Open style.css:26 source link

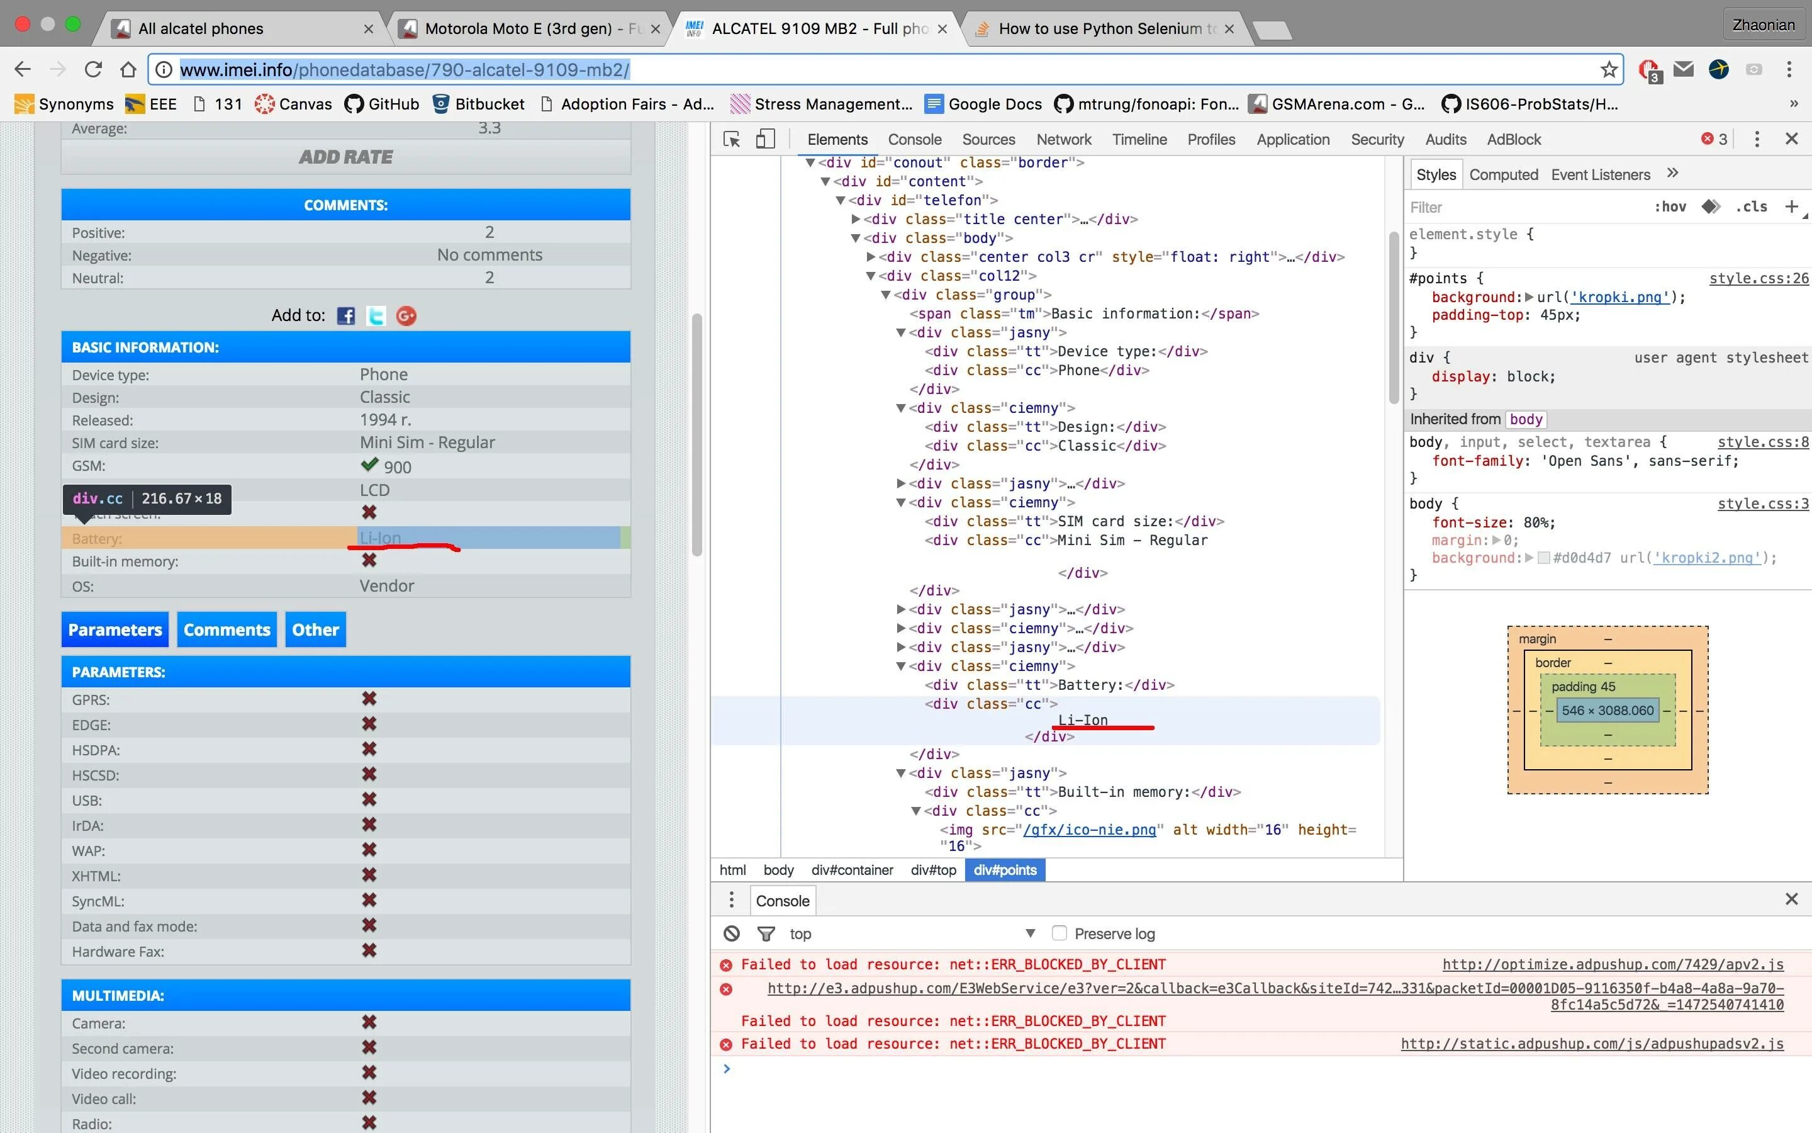pos(1758,278)
